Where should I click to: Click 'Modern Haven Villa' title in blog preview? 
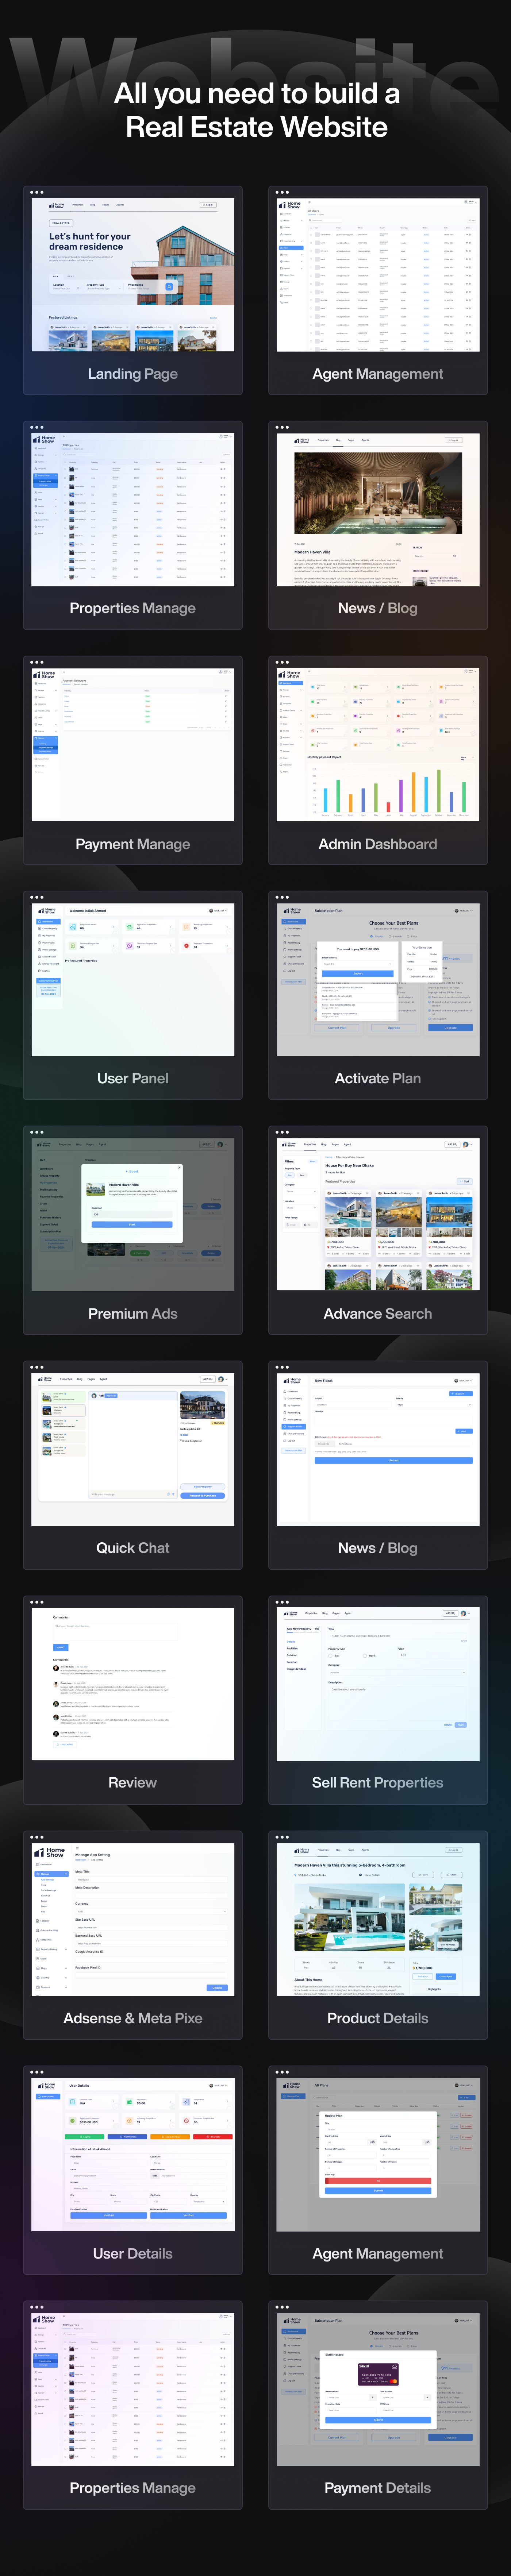click(x=313, y=552)
